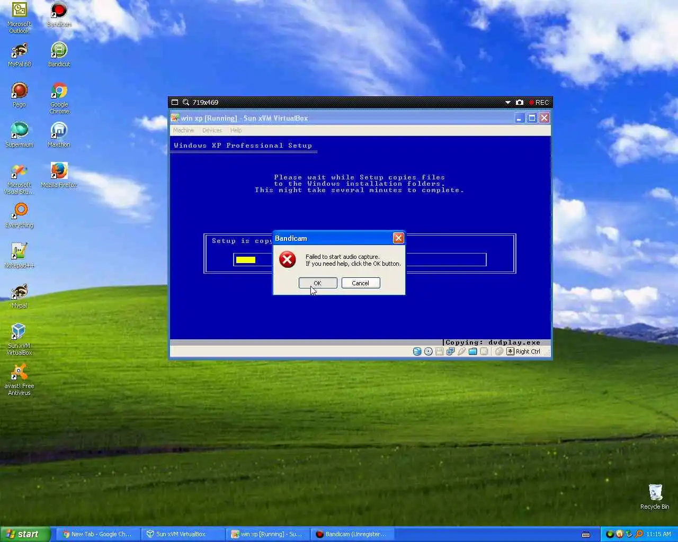Click the CD/DVD icon in the VirtualBox status bar

click(x=429, y=351)
